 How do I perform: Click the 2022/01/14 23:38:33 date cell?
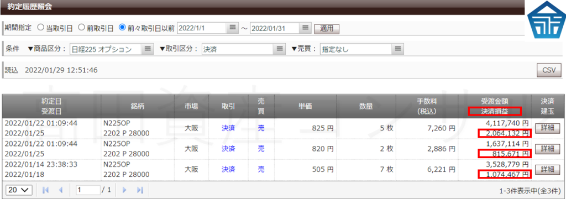41,164
